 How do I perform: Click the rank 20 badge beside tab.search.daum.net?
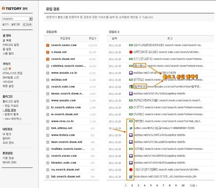[x=48, y=177]
